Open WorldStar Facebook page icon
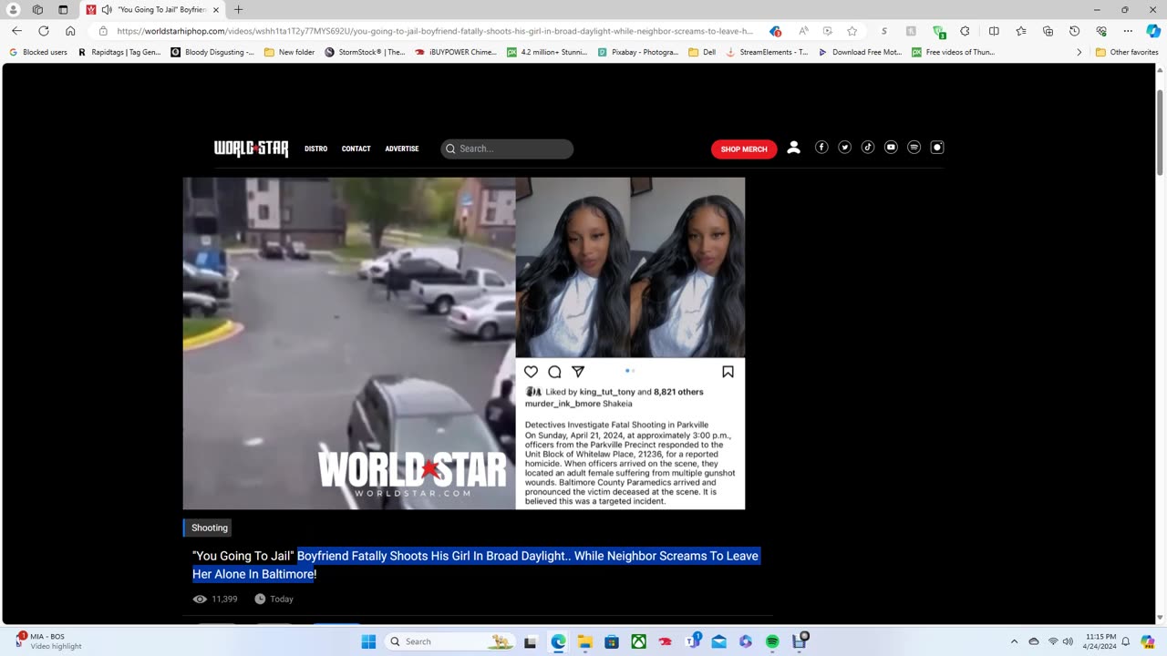The width and height of the screenshot is (1167, 656). pyautogui.click(x=821, y=148)
